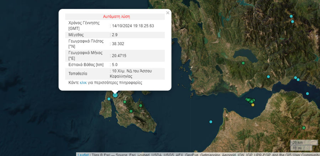Click the green marker at bottom-right near the scale
This screenshot has width=320, height=156.
click(304, 128)
